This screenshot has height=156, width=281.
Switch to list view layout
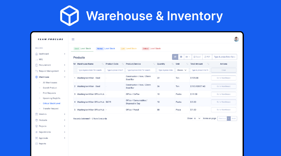(x=175, y=57)
